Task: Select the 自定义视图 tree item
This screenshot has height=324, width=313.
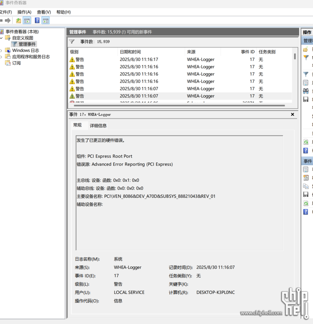Action: tap(23, 38)
